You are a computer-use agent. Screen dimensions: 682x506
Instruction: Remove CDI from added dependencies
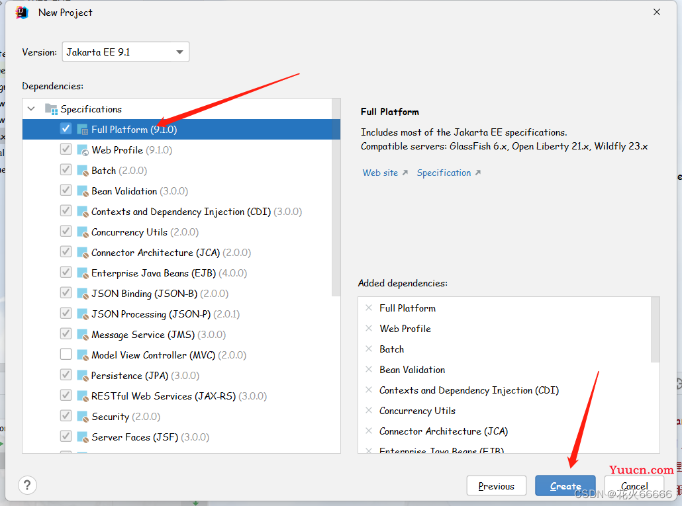click(369, 390)
